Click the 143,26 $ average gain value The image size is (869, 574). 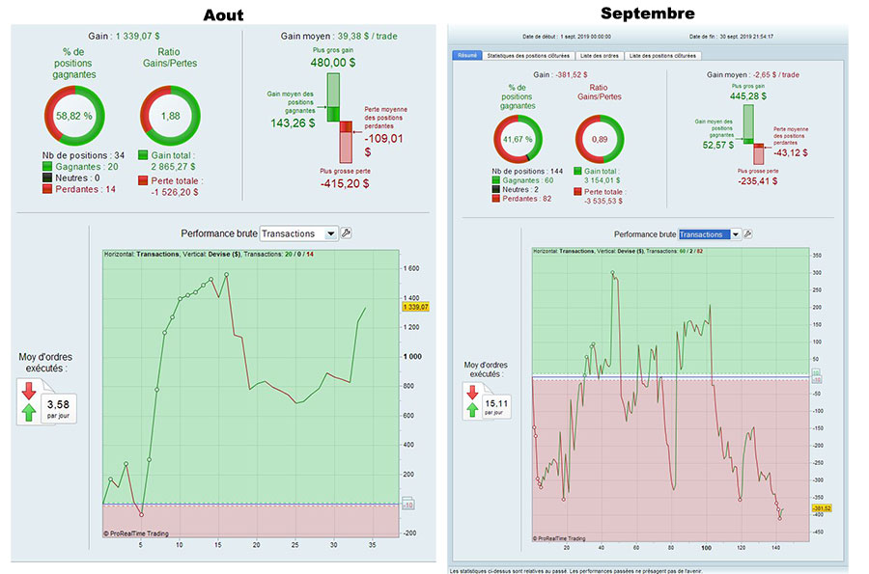coord(293,123)
